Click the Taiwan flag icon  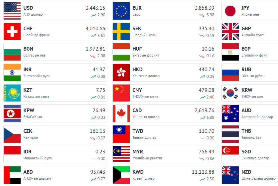coord(121,134)
